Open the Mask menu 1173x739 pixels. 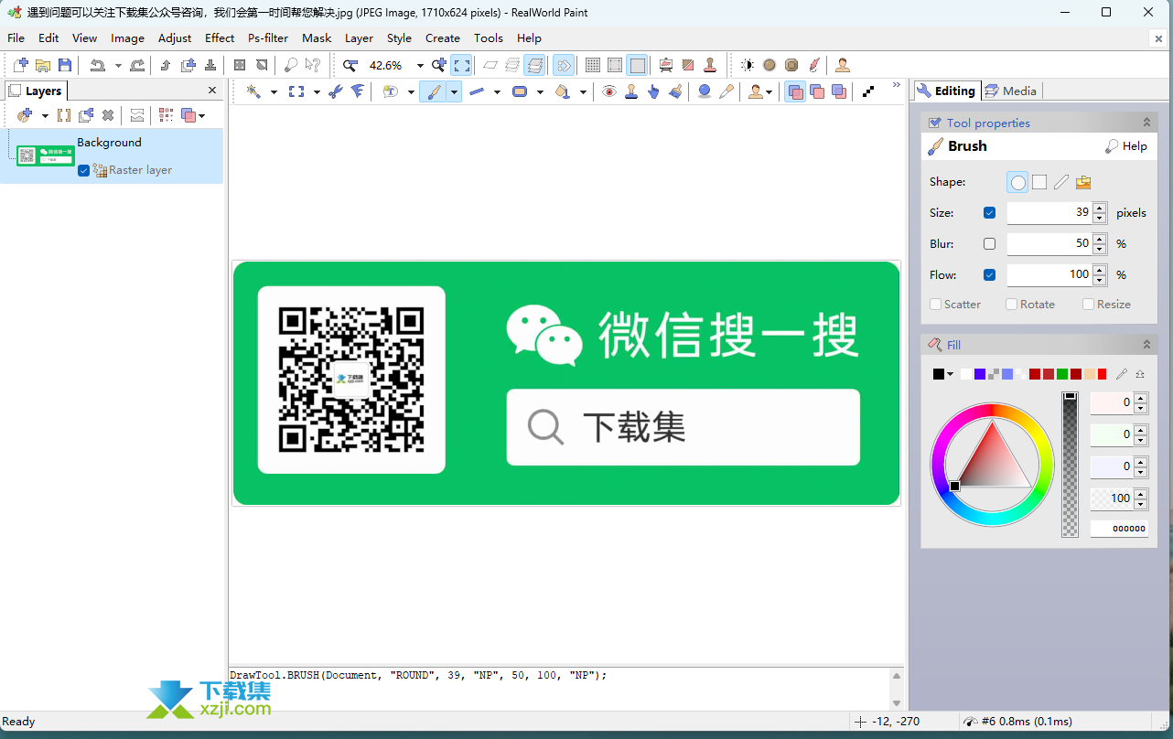click(317, 38)
